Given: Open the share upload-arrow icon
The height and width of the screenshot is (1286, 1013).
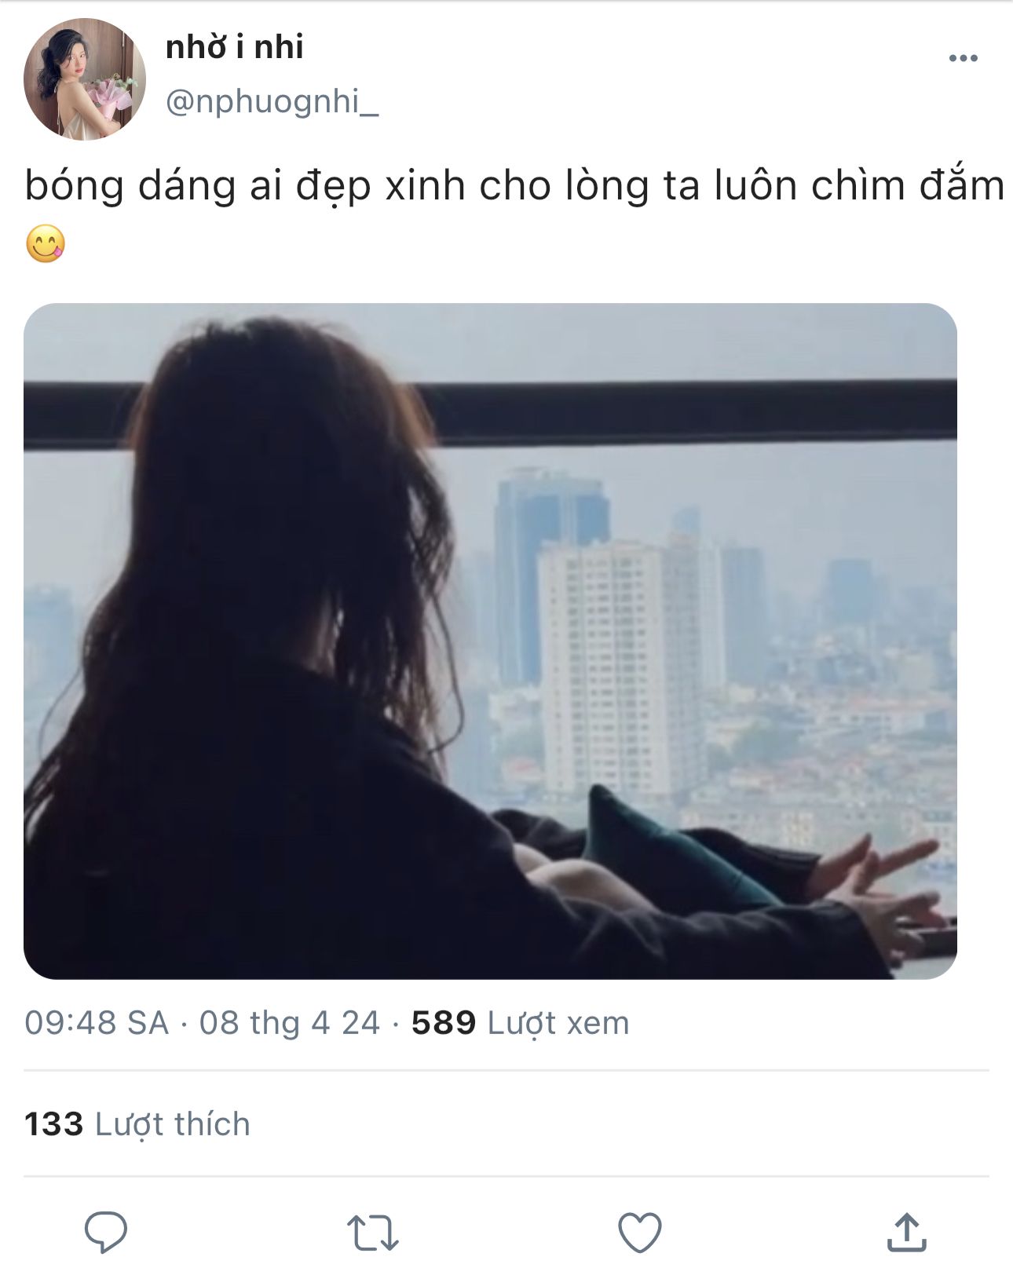Looking at the screenshot, I should [907, 1231].
